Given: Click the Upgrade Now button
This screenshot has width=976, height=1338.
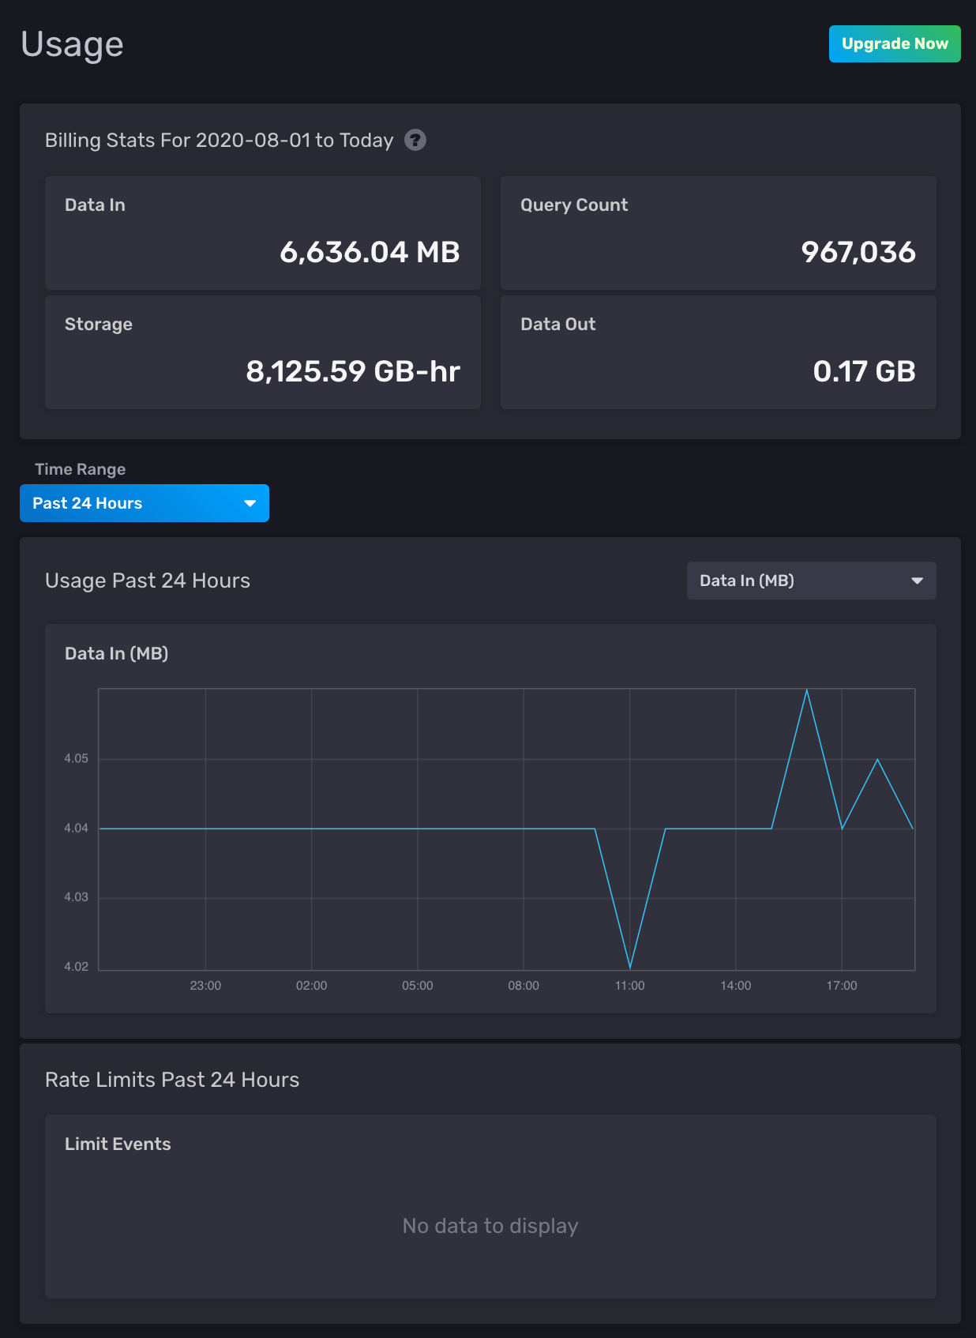Looking at the screenshot, I should click(x=894, y=43).
